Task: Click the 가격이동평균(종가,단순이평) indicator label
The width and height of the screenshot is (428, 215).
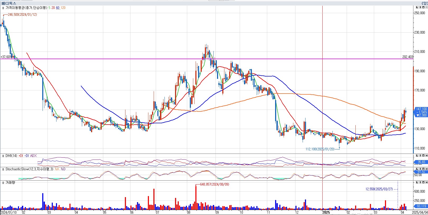Action: 26,8
